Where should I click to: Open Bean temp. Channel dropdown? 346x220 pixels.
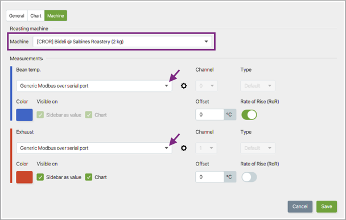tap(207, 86)
